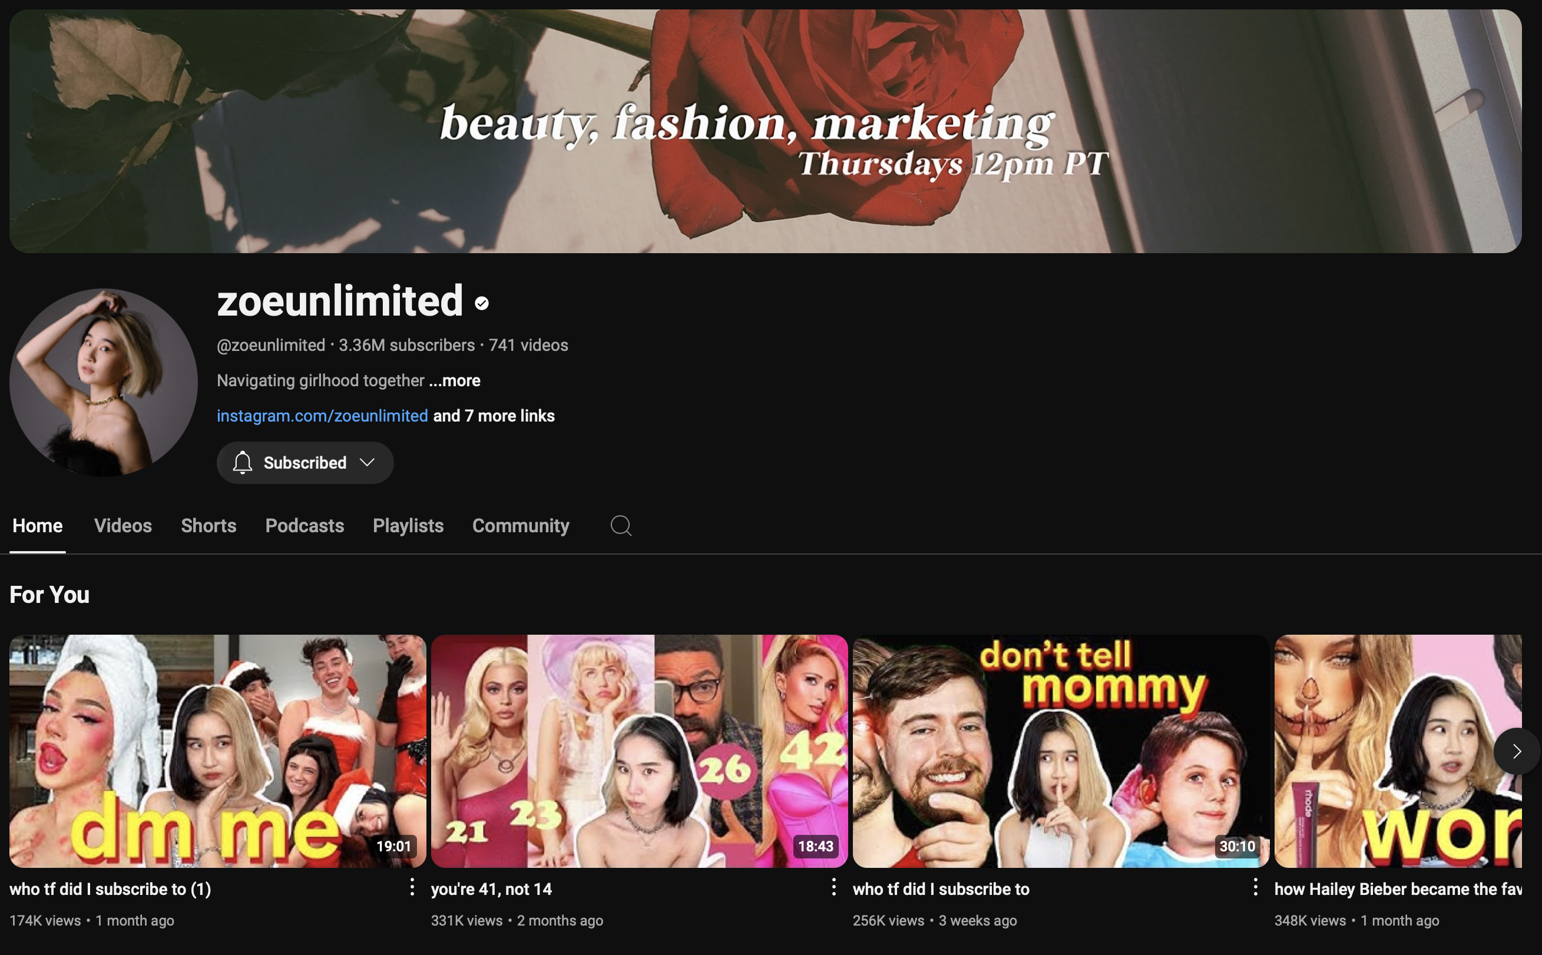The width and height of the screenshot is (1542, 955).
Task: Click the channel banner image
Action: point(765,131)
